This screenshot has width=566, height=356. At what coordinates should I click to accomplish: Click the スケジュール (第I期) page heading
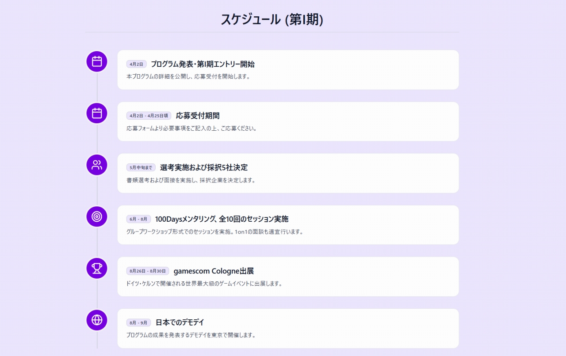pyautogui.click(x=272, y=19)
